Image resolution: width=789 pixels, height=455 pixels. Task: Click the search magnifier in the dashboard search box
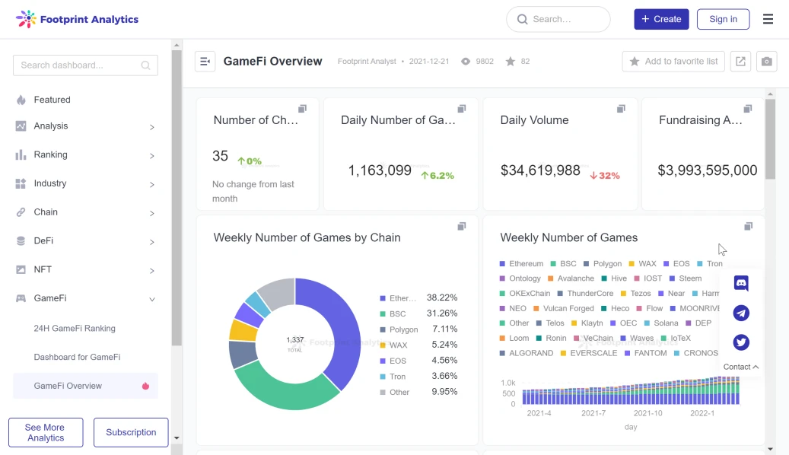tap(145, 65)
